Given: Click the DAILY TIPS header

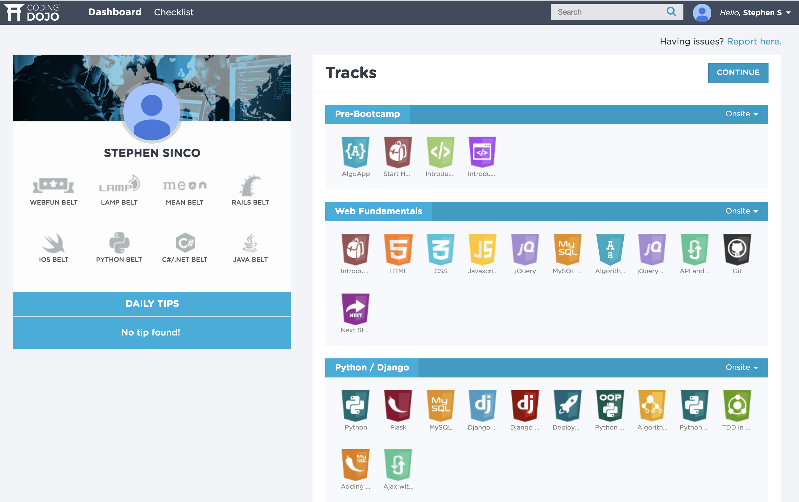Looking at the screenshot, I should 152,304.
